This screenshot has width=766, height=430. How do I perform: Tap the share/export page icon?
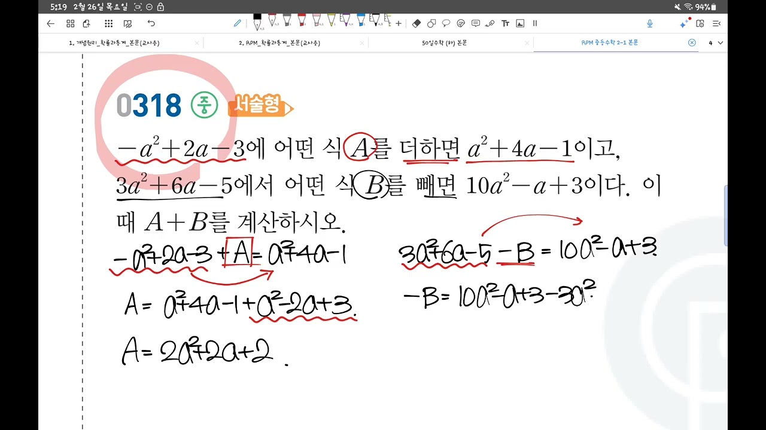click(x=87, y=23)
